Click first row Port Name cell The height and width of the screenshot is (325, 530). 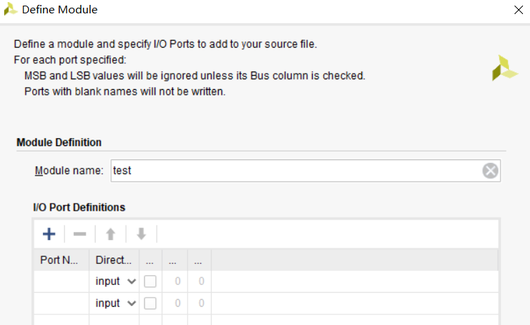(62, 281)
